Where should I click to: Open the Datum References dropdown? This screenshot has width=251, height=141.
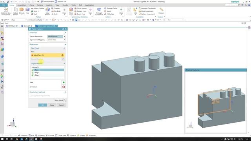tap(56, 36)
